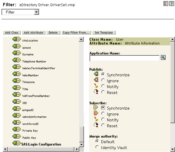Click the Publish Synchronize arrow icon
The height and width of the screenshot is (152, 175).
click(x=96, y=74)
